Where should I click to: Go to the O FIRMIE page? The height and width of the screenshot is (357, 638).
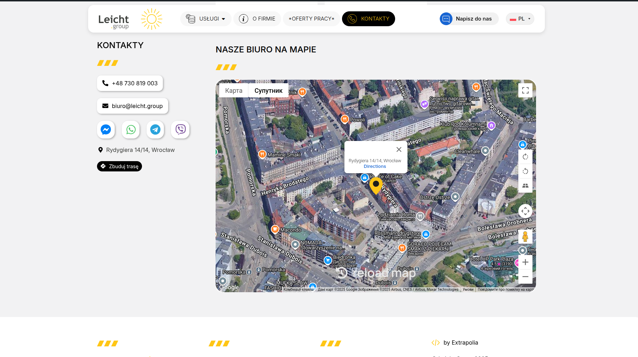pos(257,19)
